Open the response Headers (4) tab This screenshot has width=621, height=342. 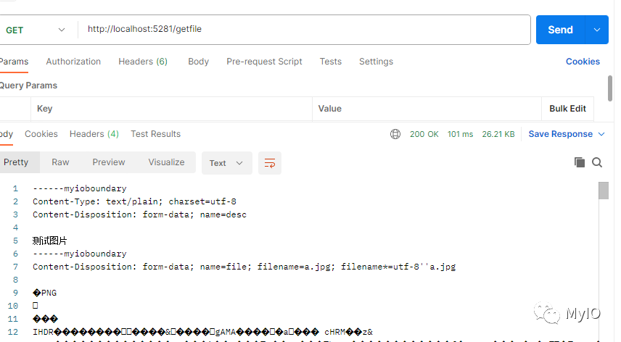94,134
